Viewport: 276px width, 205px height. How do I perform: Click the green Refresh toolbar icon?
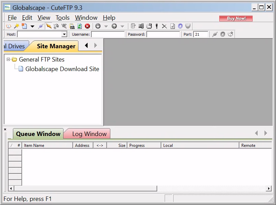tap(79, 26)
